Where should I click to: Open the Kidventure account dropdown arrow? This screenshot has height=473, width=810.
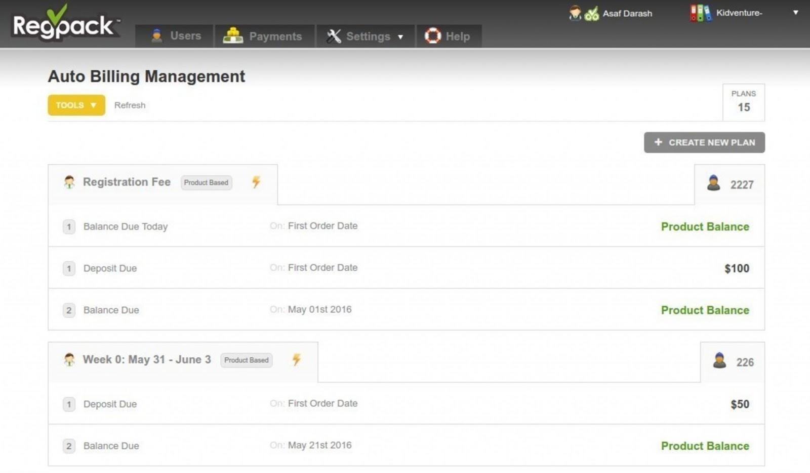coord(795,13)
